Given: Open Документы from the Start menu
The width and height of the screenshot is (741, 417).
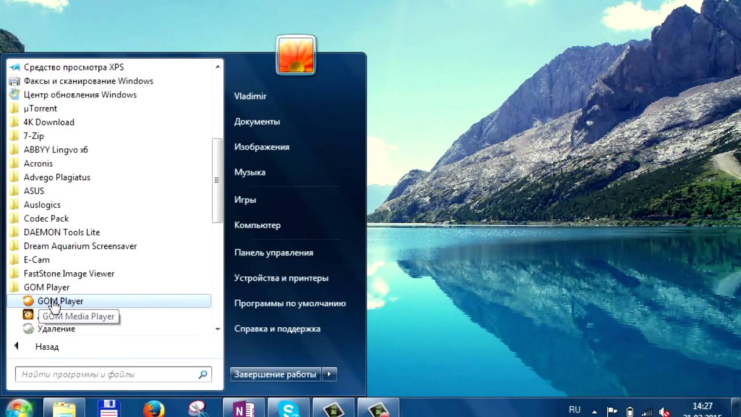Looking at the screenshot, I should (x=257, y=122).
